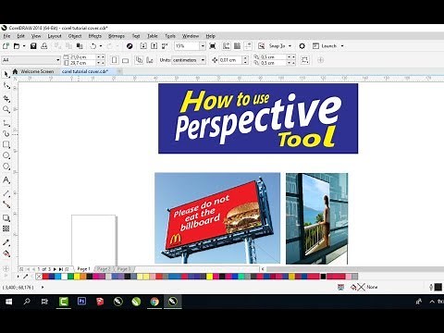444x333 pixels.
Task: Open the Effects menu
Action: click(94, 36)
